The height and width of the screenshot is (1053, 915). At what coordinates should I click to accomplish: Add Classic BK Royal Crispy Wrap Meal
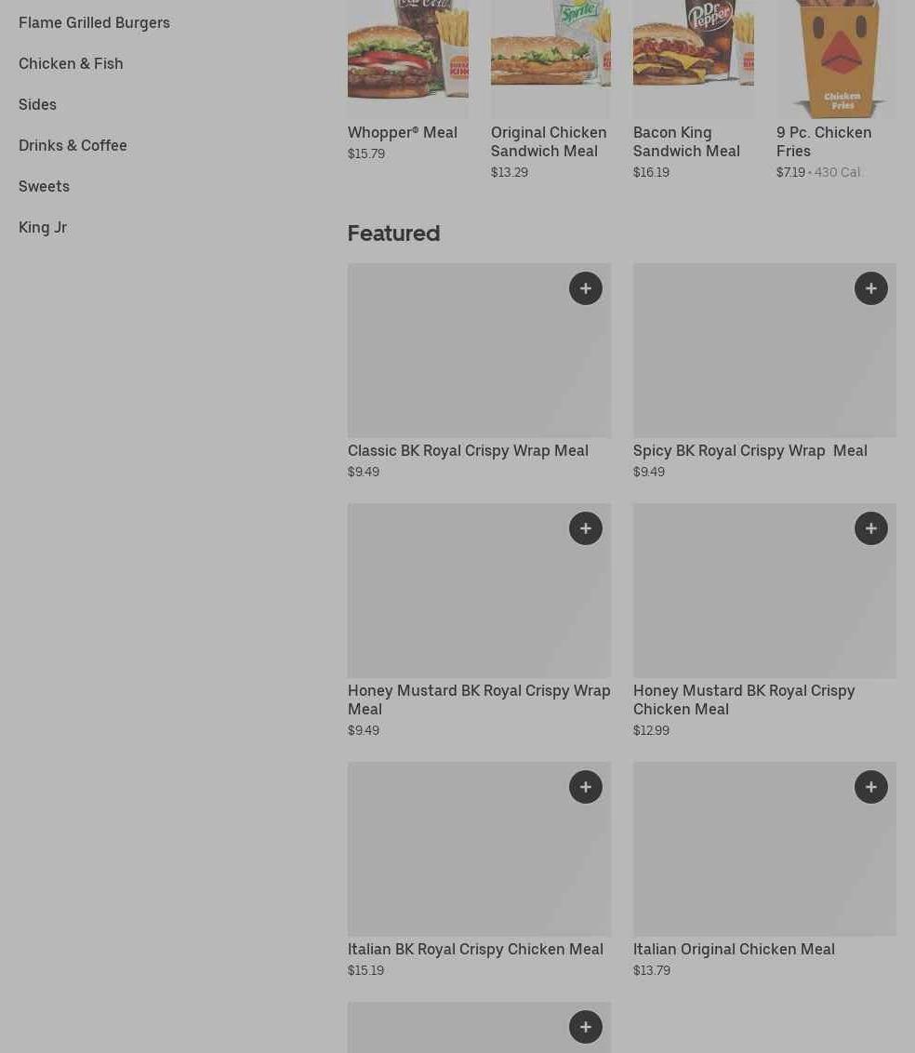tap(586, 288)
